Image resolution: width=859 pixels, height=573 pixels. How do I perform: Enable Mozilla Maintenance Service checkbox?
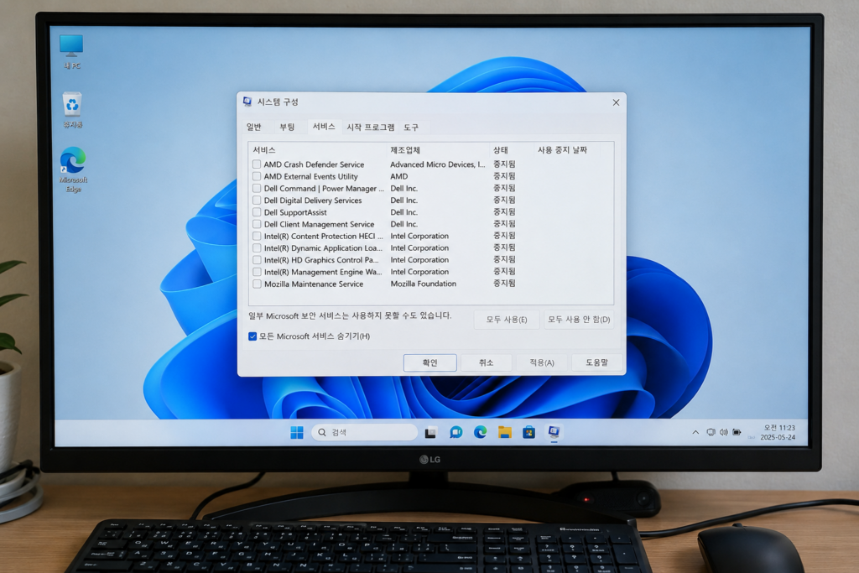click(257, 284)
